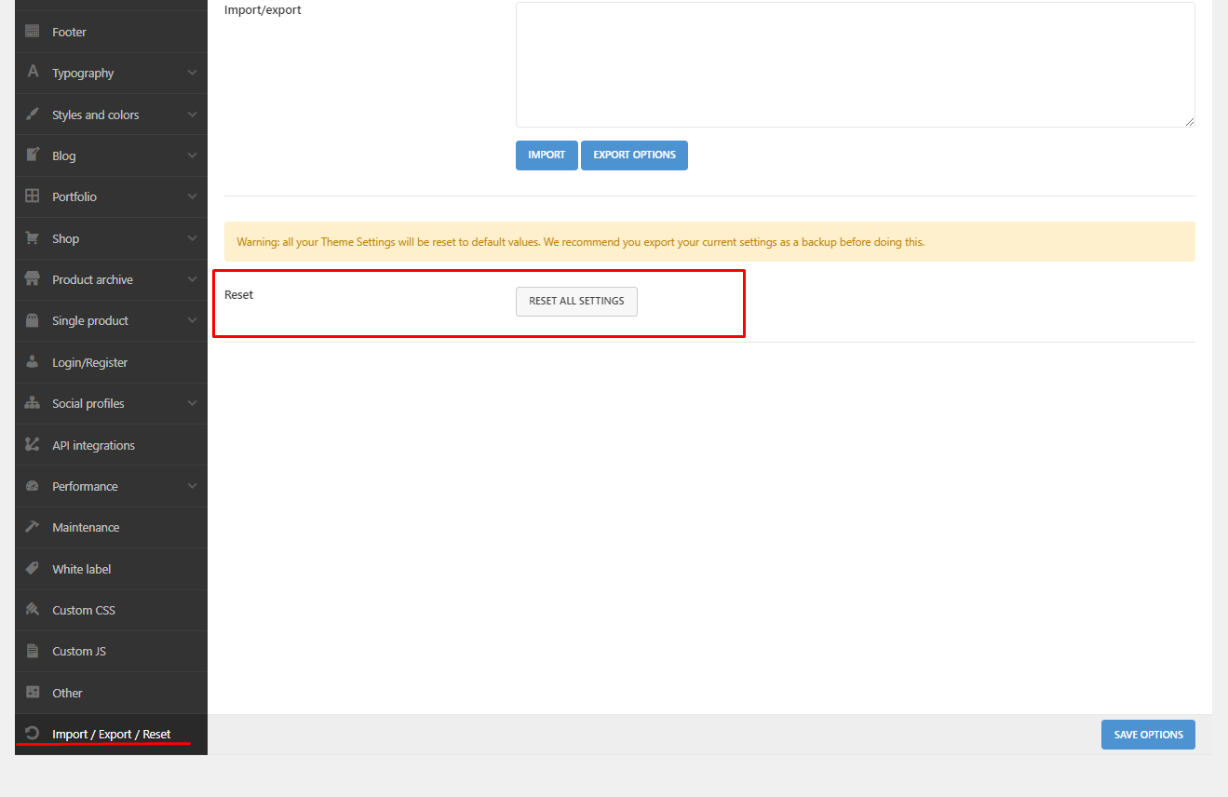Viewport: 1228px width, 797px height.
Task: Open the Typography settings section
Action: click(111, 73)
